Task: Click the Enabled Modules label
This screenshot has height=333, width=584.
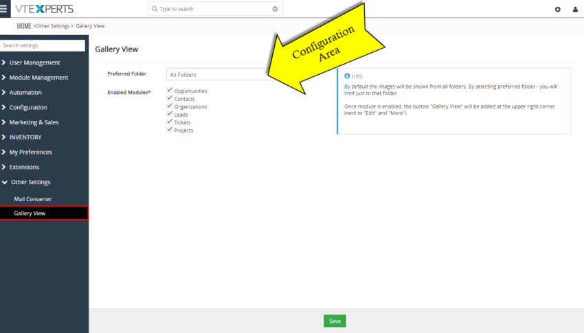Action: point(129,92)
